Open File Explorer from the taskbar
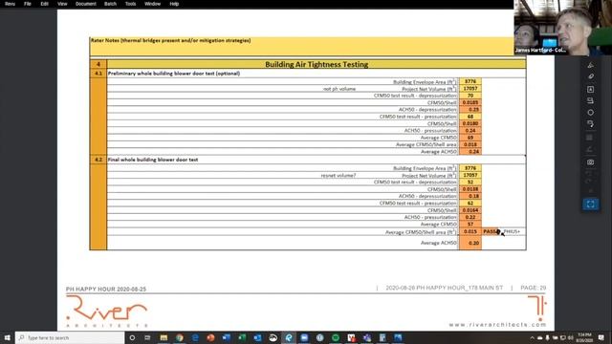612x344 pixels. pyautogui.click(x=164, y=337)
